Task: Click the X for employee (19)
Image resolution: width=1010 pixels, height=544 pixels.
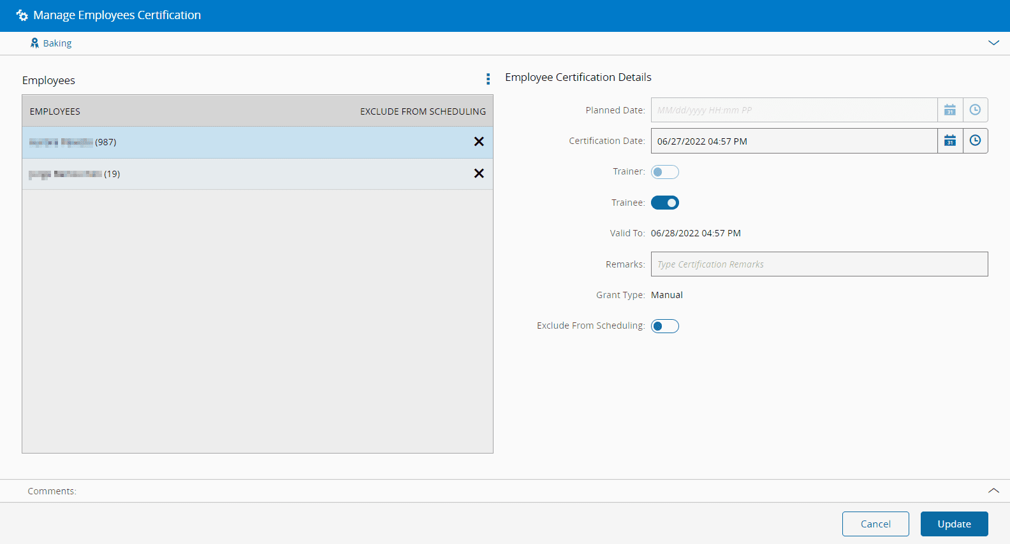Action: 479,173
